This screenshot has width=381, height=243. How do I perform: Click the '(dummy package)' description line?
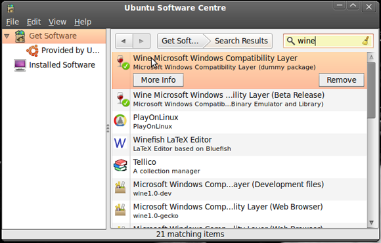(x=224, y=67)
